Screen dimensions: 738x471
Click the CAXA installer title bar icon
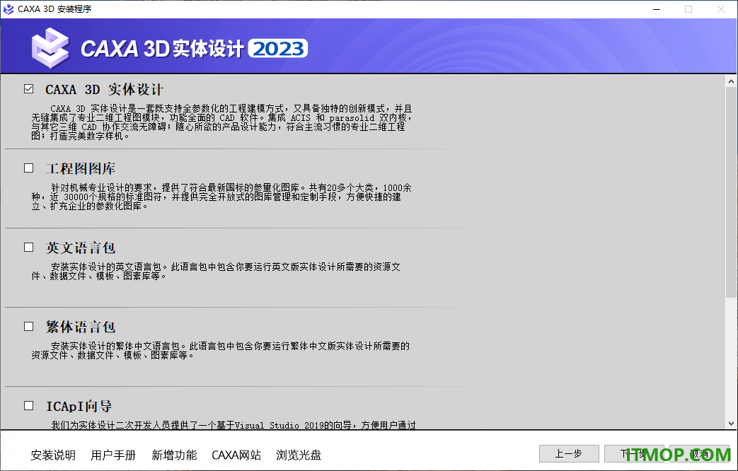8,9
